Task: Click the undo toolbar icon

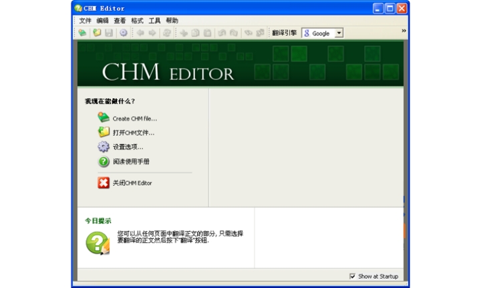Action: (x=222, y=33)
